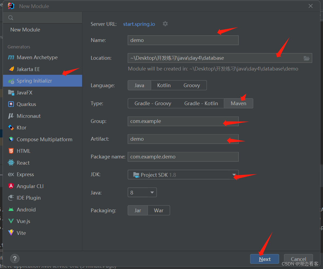Click the Generators section label
This screenshot has height=269, width=323.
tap(19, 47)
